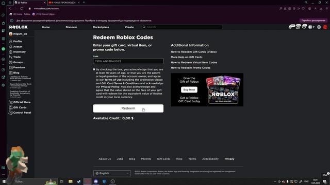This screenshot has height=185, width=330.
Task: Show hidden system tray icons
Action: 275,181
